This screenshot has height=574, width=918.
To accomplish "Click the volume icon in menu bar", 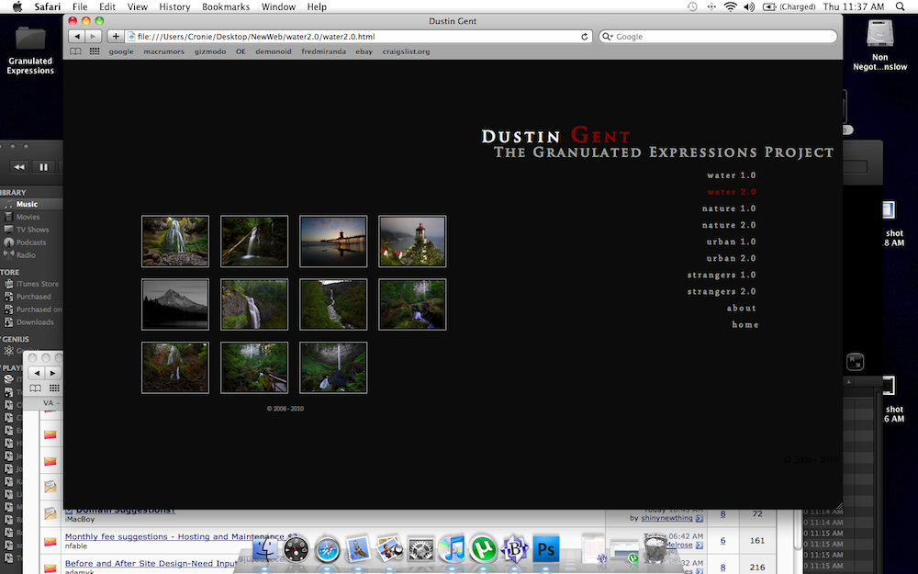I will pyautogui.click(x=749, y=6).
